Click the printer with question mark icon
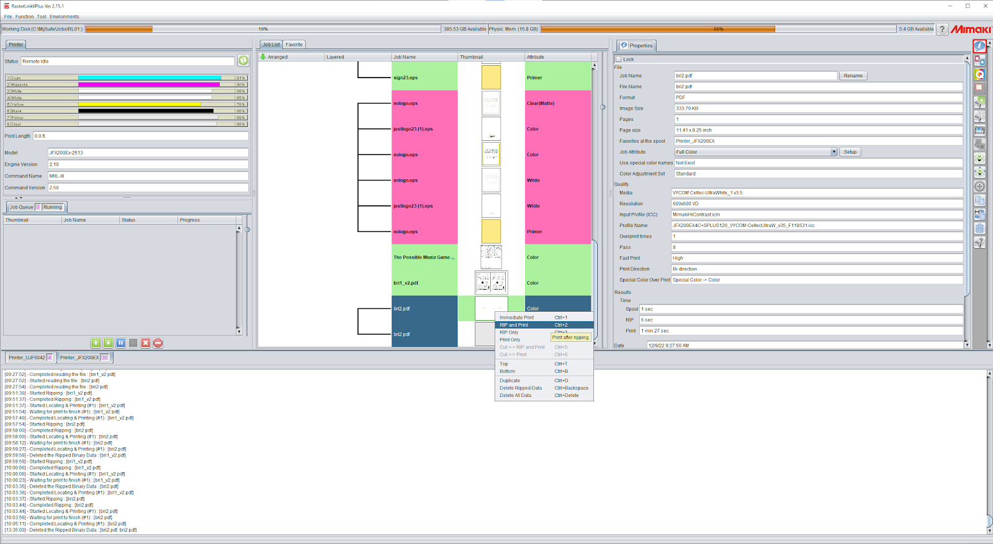The image size is (993, 544). [979, 243]
